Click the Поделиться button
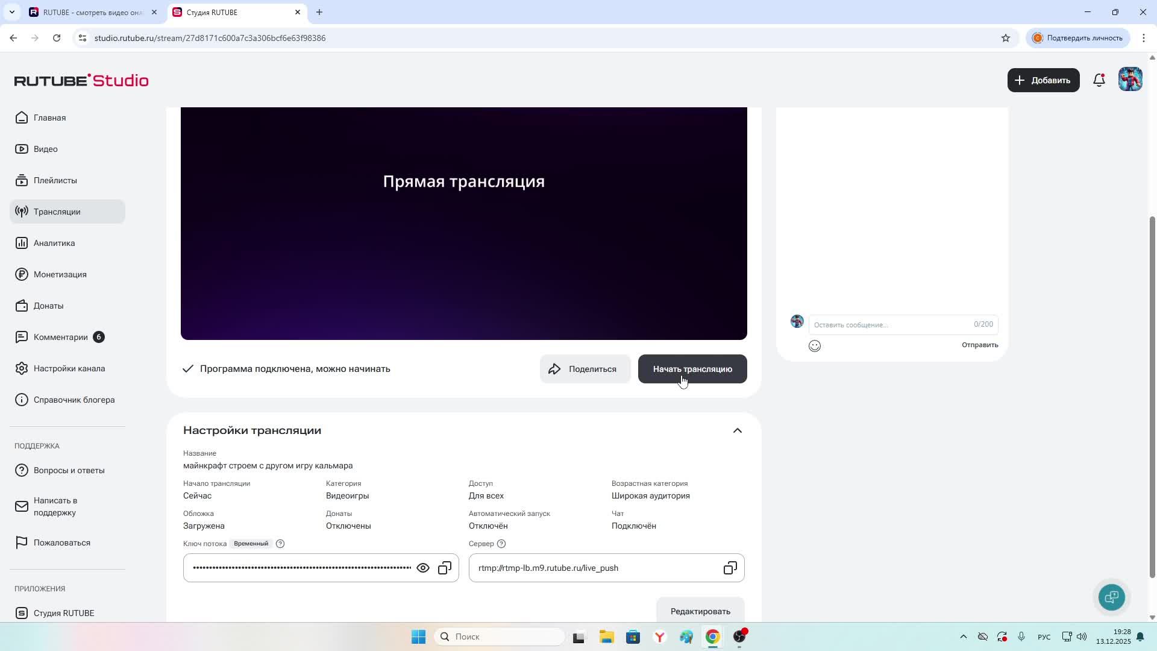The width and height of the screenshot is (1157, 651). click(585, 369)
